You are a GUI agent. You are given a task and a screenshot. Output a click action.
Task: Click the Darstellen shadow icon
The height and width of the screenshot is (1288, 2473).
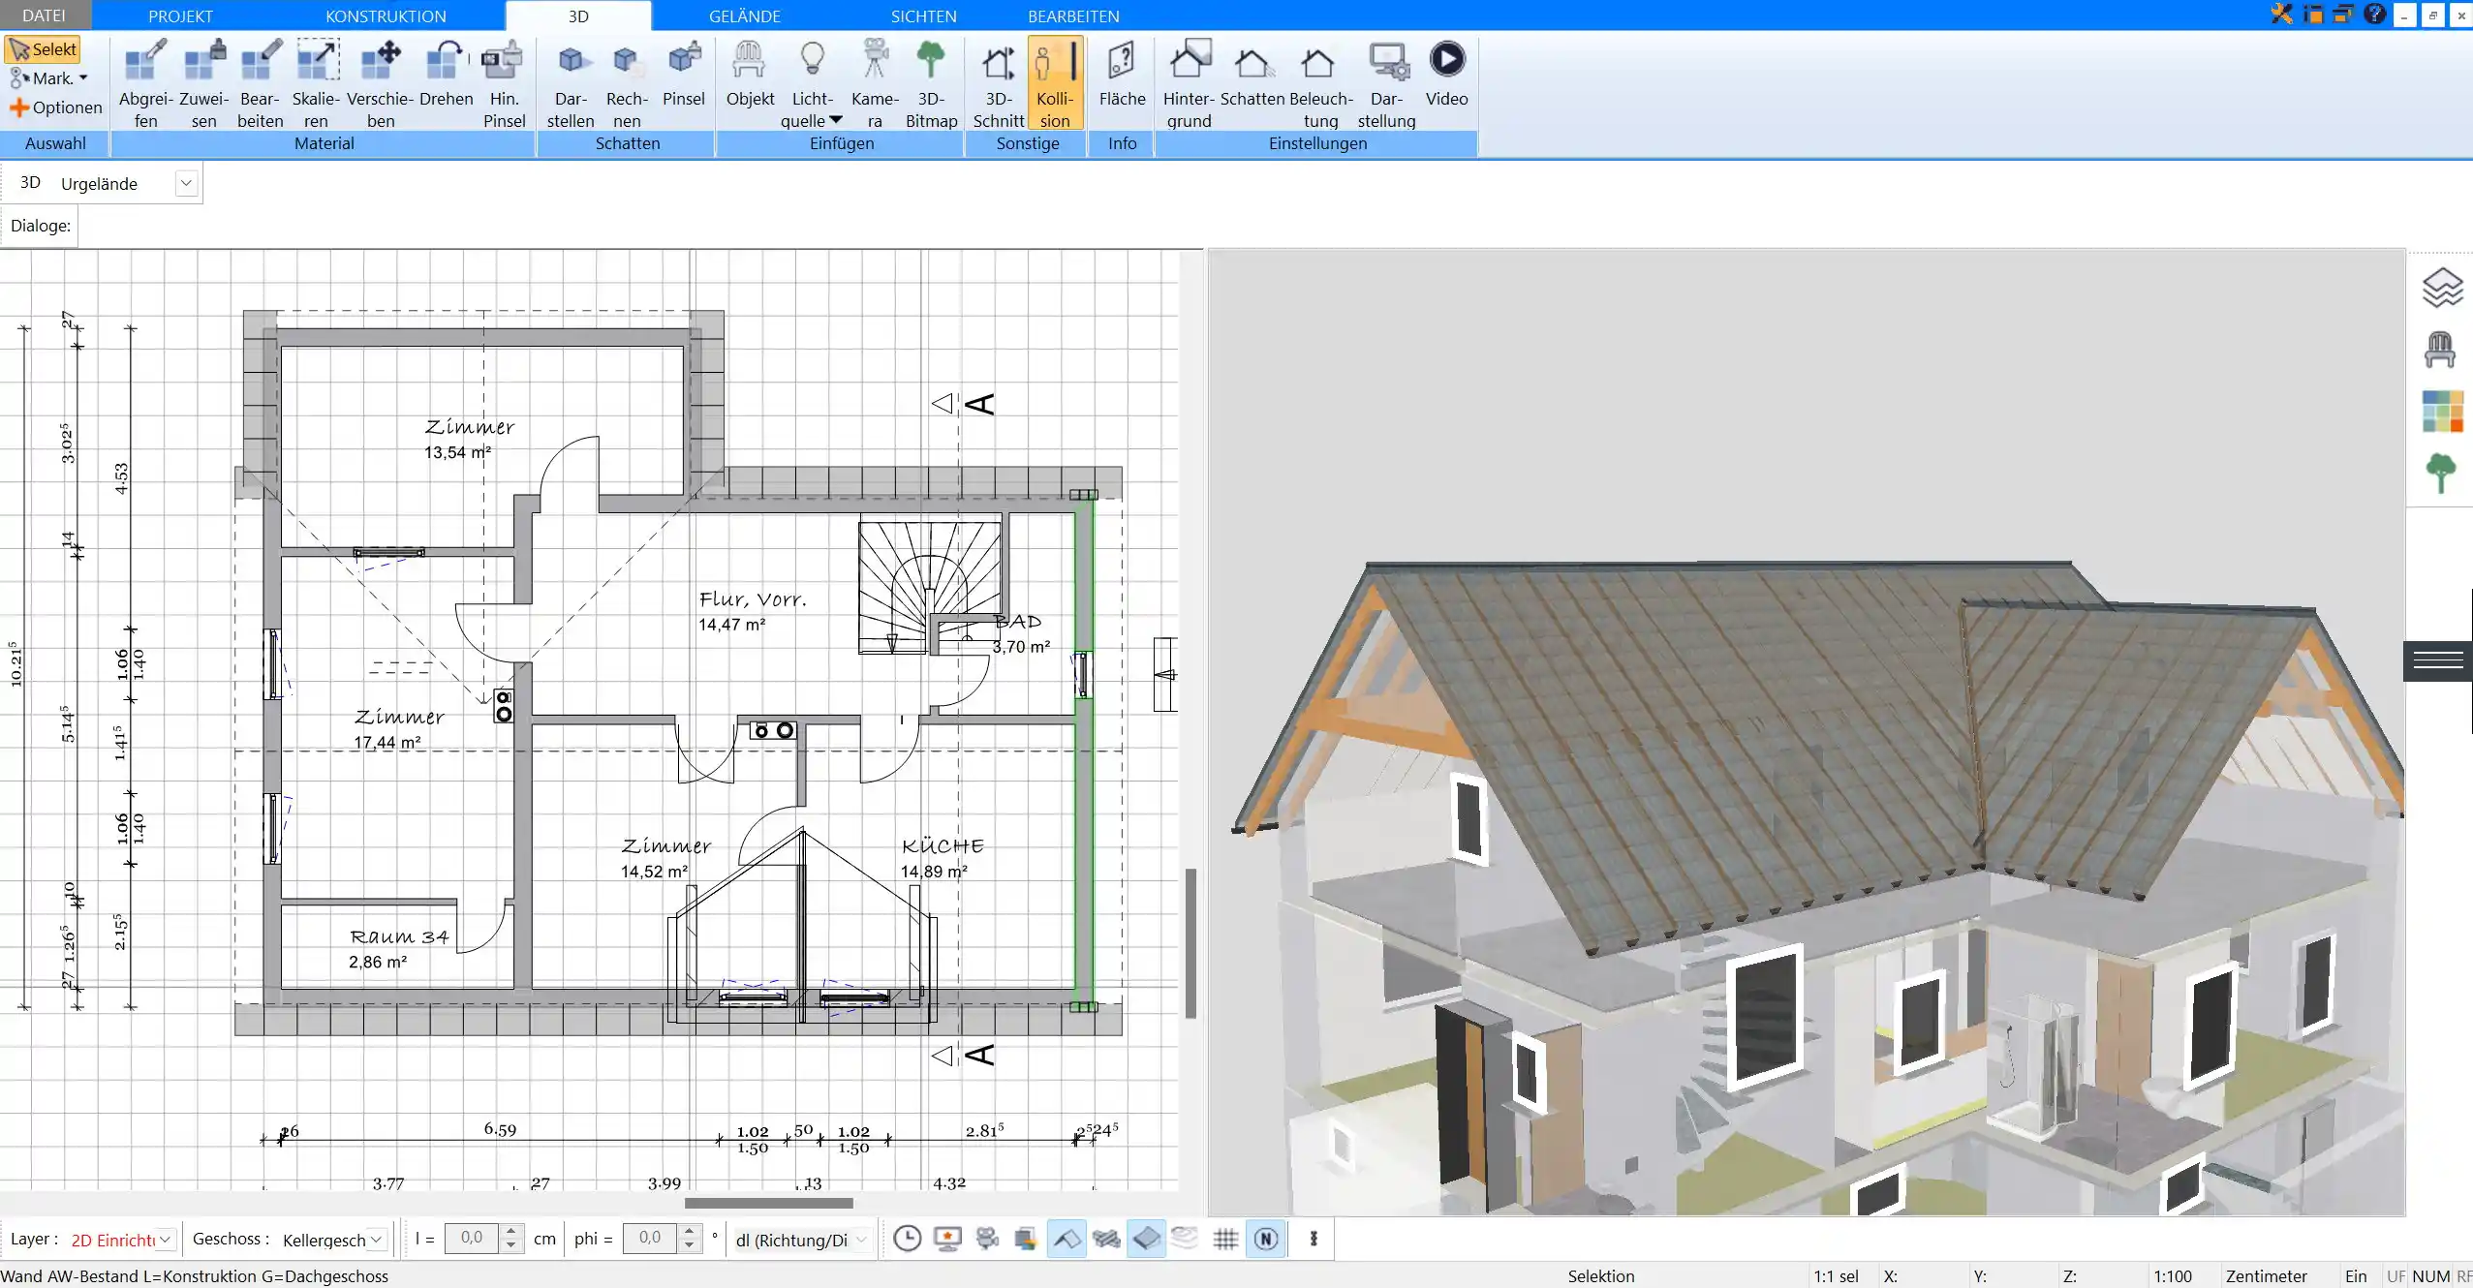(571, 83)
